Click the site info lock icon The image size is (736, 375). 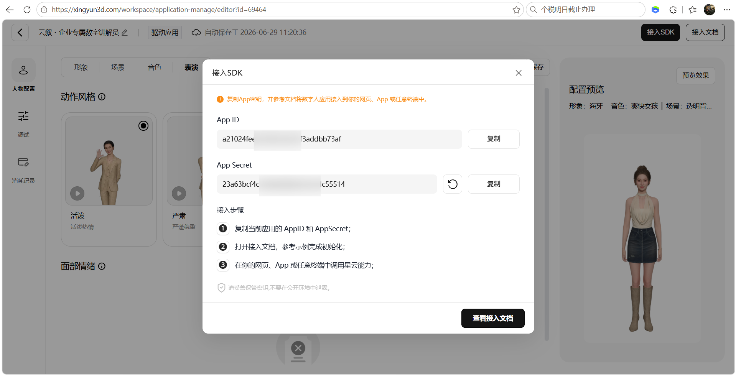[x=44, y=10]
